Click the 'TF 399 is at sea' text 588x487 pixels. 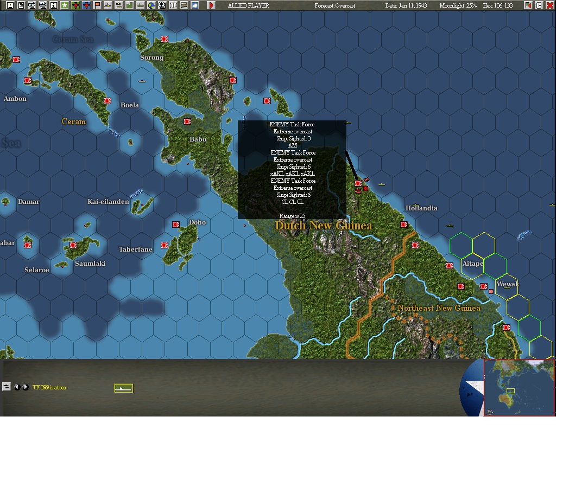[49, 387]
